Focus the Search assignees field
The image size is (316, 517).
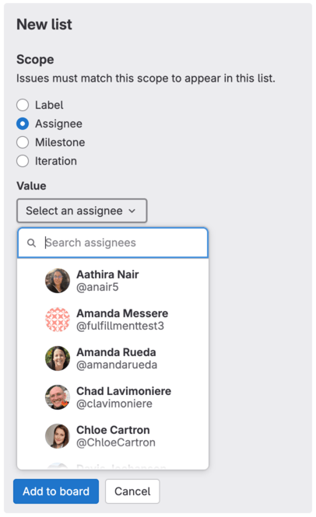click(x=113, y=243)
